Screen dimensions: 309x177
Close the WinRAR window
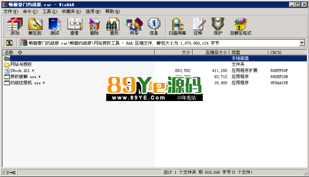(304, 5)
